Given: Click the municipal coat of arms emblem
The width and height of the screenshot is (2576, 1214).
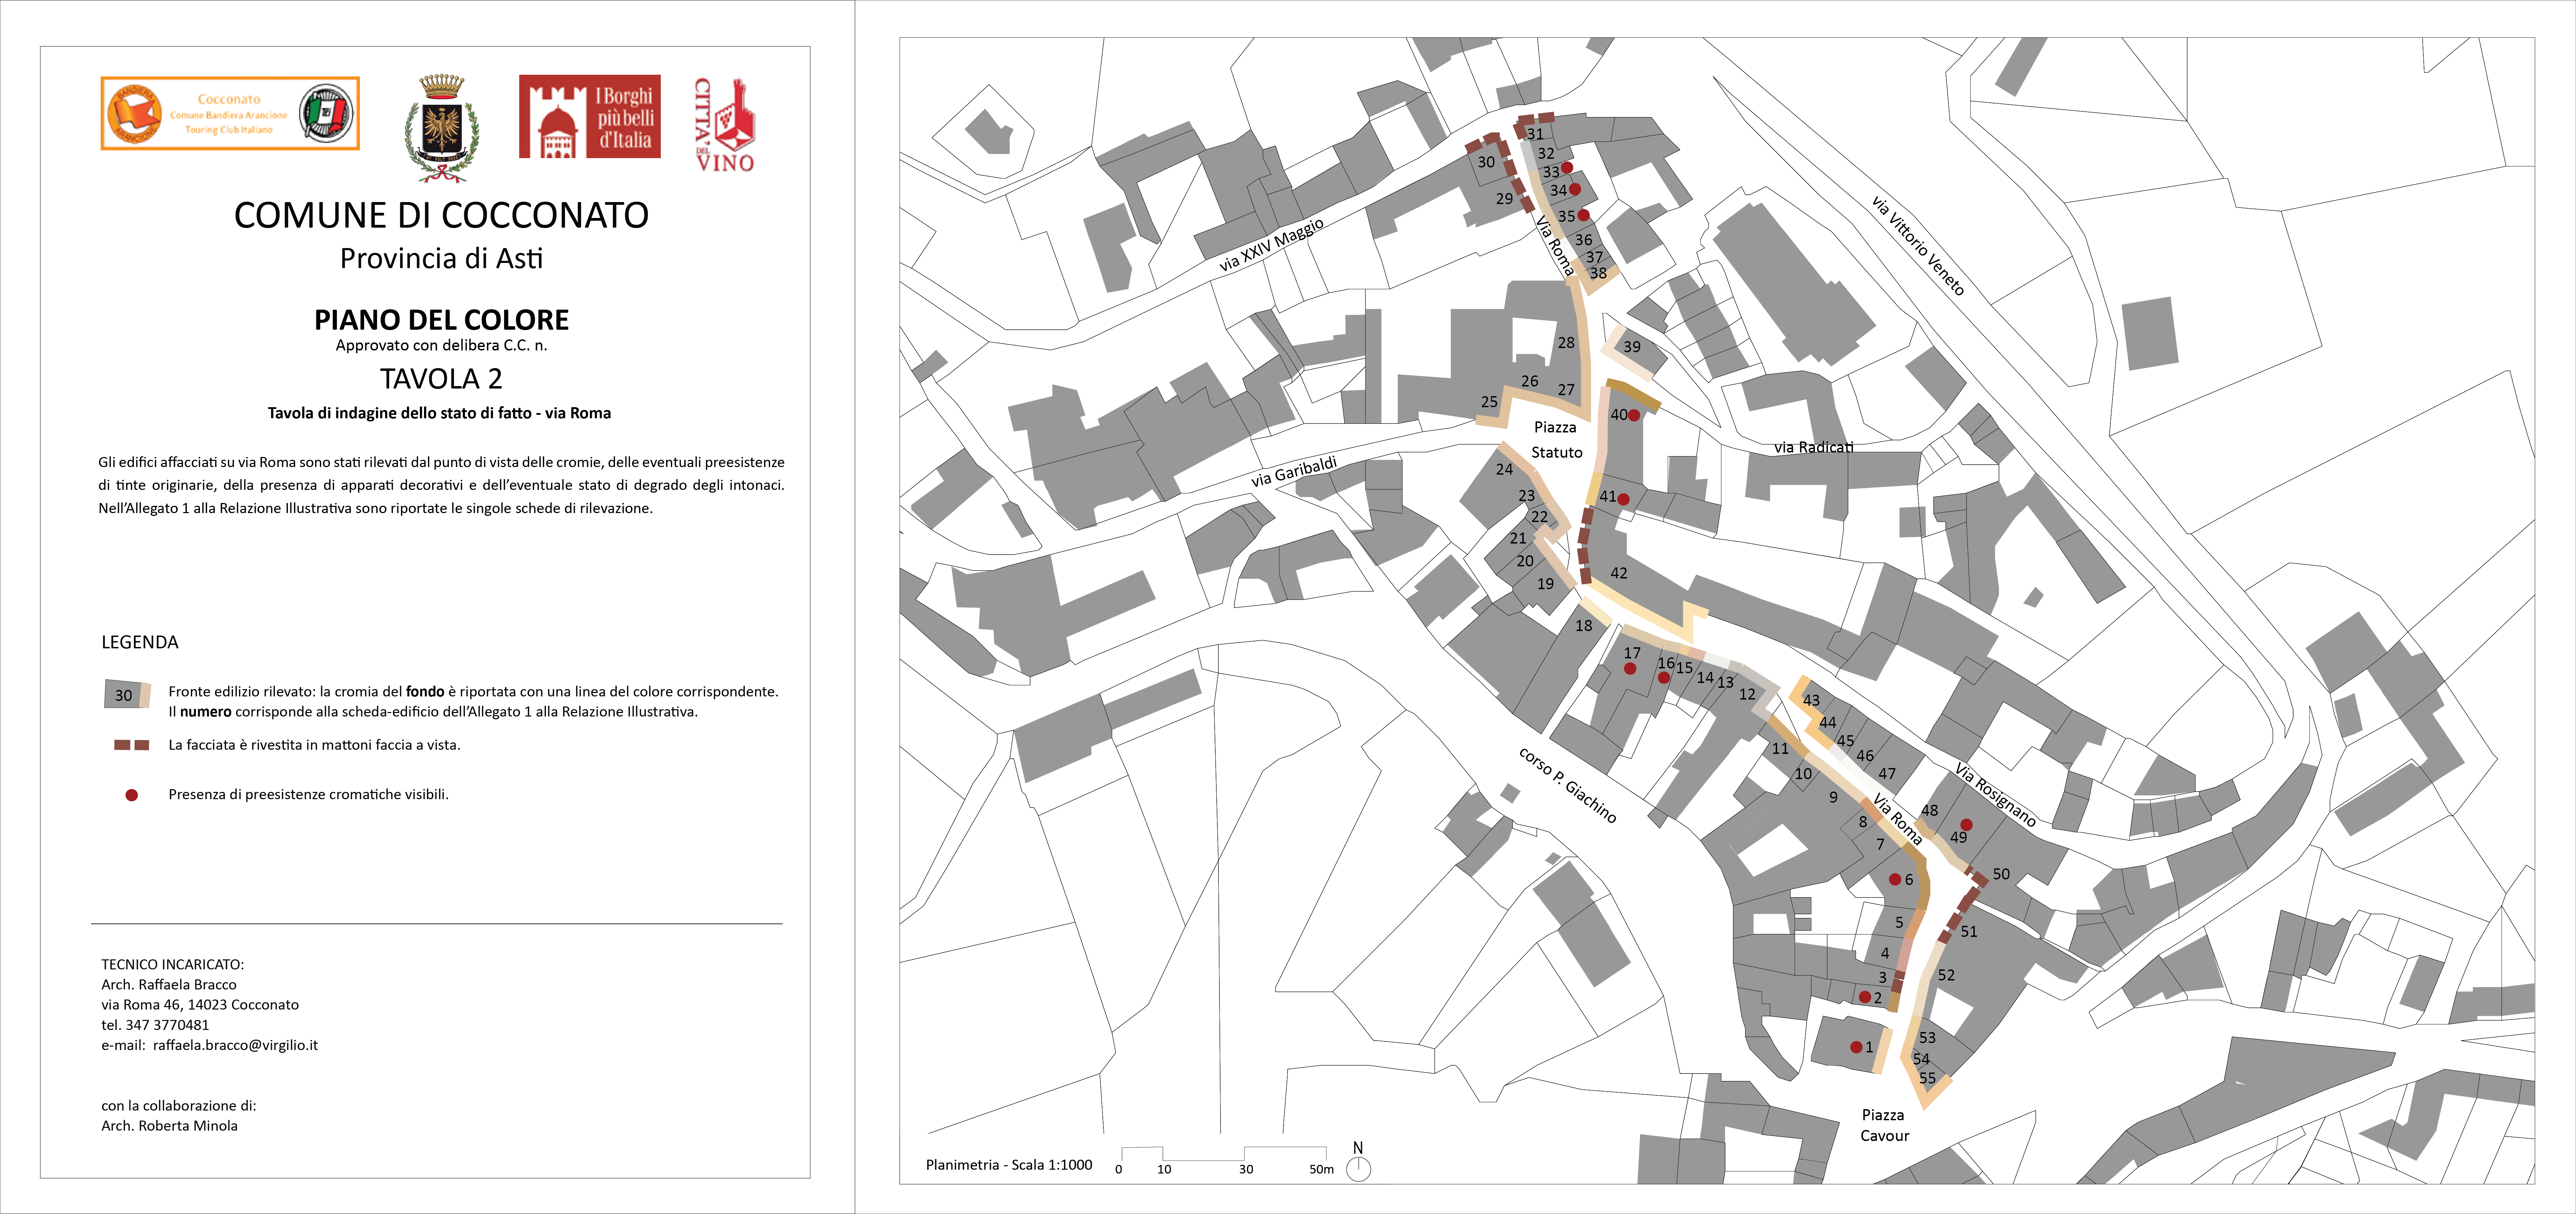Looking at the screenshot, I should 441,129.
